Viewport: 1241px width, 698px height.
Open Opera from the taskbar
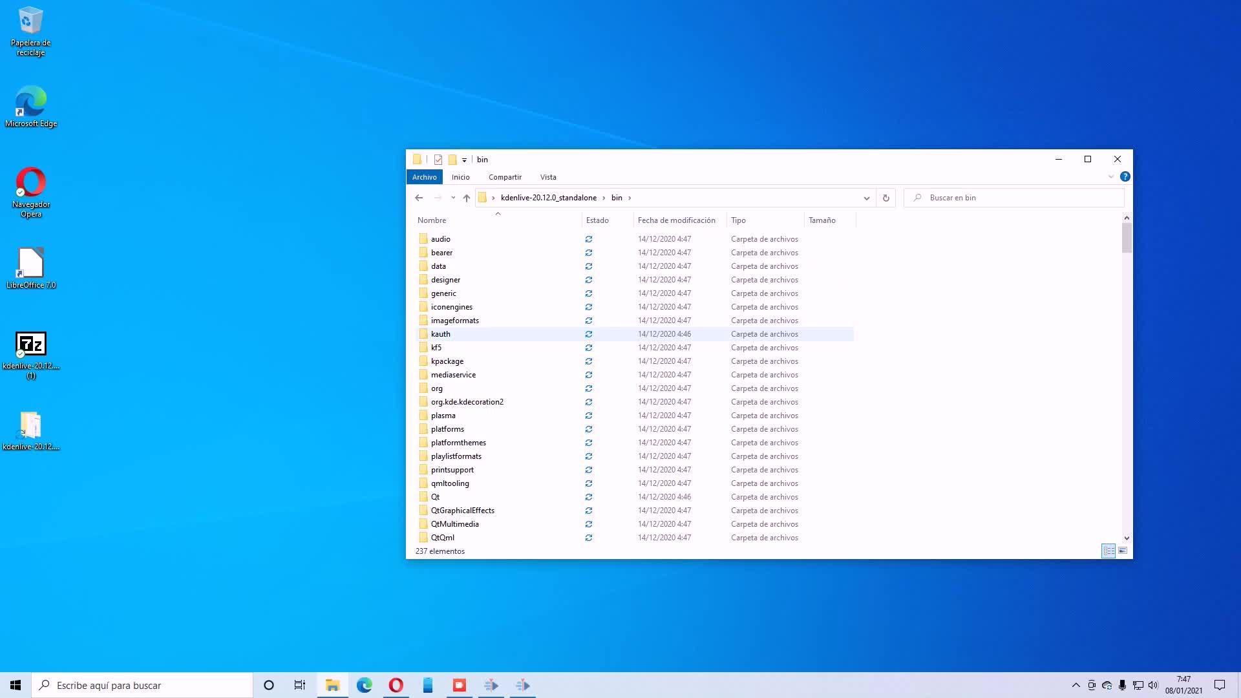396,685
